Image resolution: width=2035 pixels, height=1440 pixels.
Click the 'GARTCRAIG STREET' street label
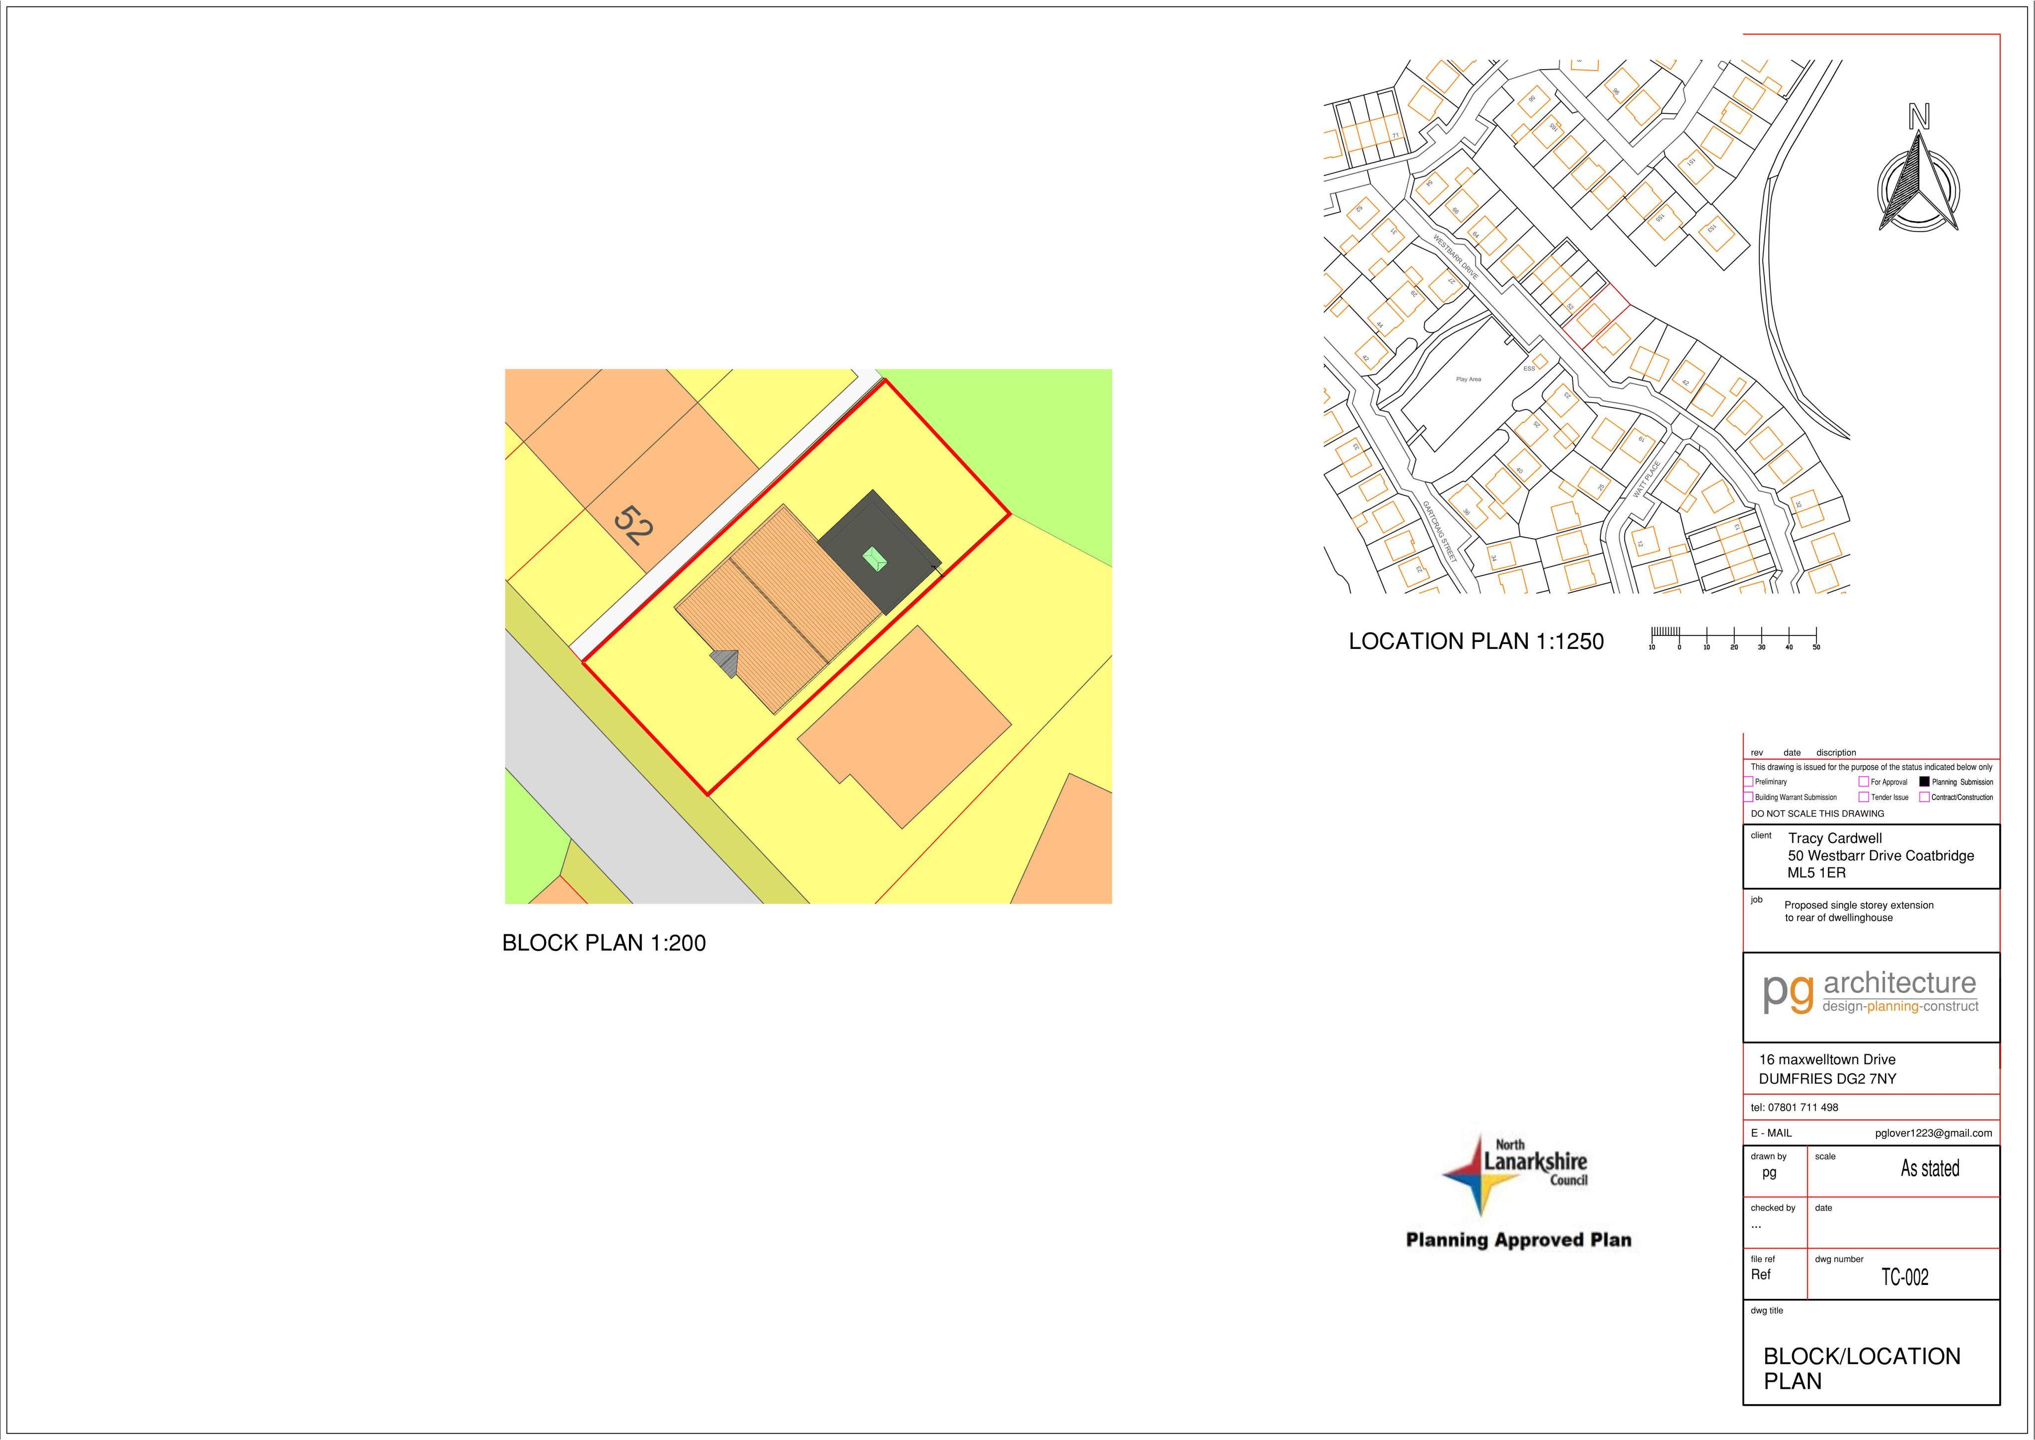1439,531
